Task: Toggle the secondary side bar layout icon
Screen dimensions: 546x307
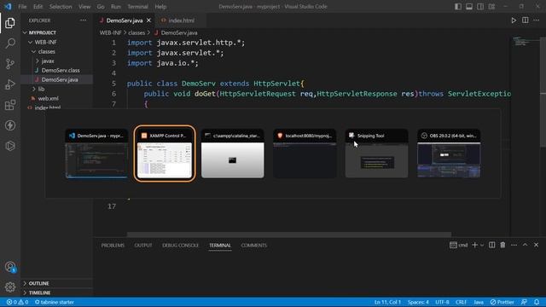Action: pyautogui.click(x=480, y=7)
